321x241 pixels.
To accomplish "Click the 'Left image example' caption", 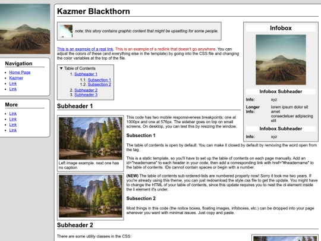I will [x=89, y=165].
